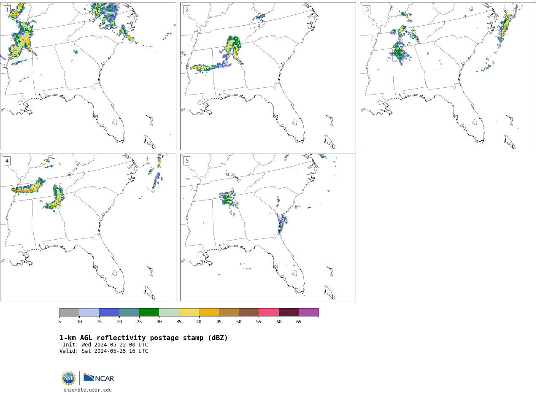Click the ensemble.ucar.edu text
This screenshot has width=540, height=395.
tap(88, 390)
